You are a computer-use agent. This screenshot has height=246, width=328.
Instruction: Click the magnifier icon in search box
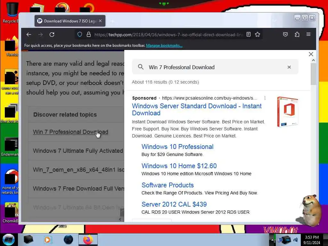tap(141, 67)
